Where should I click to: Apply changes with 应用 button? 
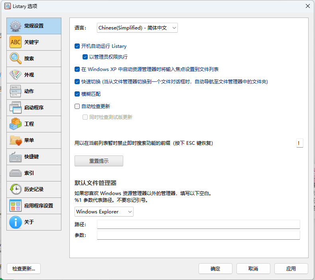[x=291, y=269]
